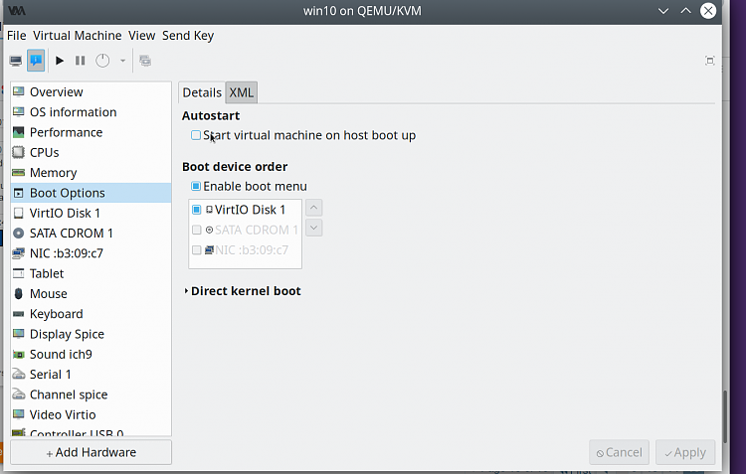Open the Virtual Machine menu
Image resolution: width=746 pixels, height=474 pixels.
coord(77,36)
